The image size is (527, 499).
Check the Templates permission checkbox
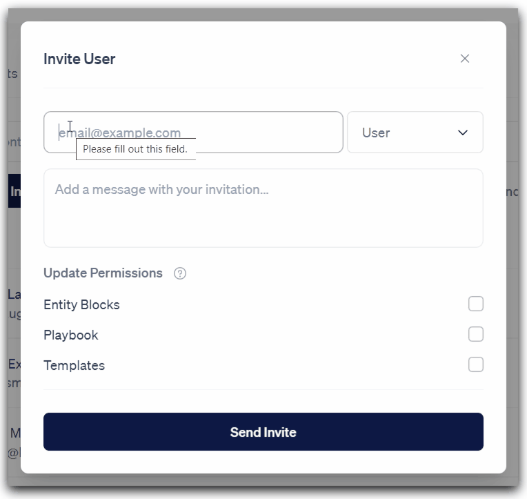coord(475,364)
